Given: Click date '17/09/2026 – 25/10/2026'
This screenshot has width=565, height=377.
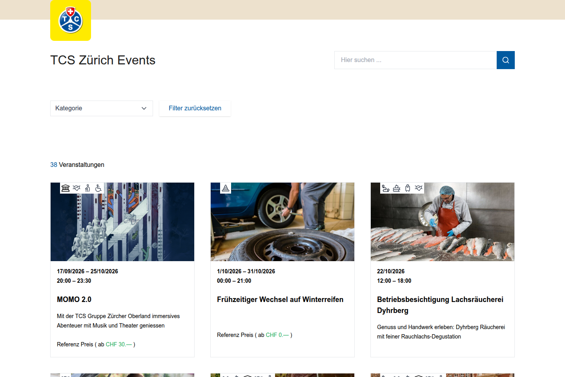Looking at the screenshot, I should [87, 271].
